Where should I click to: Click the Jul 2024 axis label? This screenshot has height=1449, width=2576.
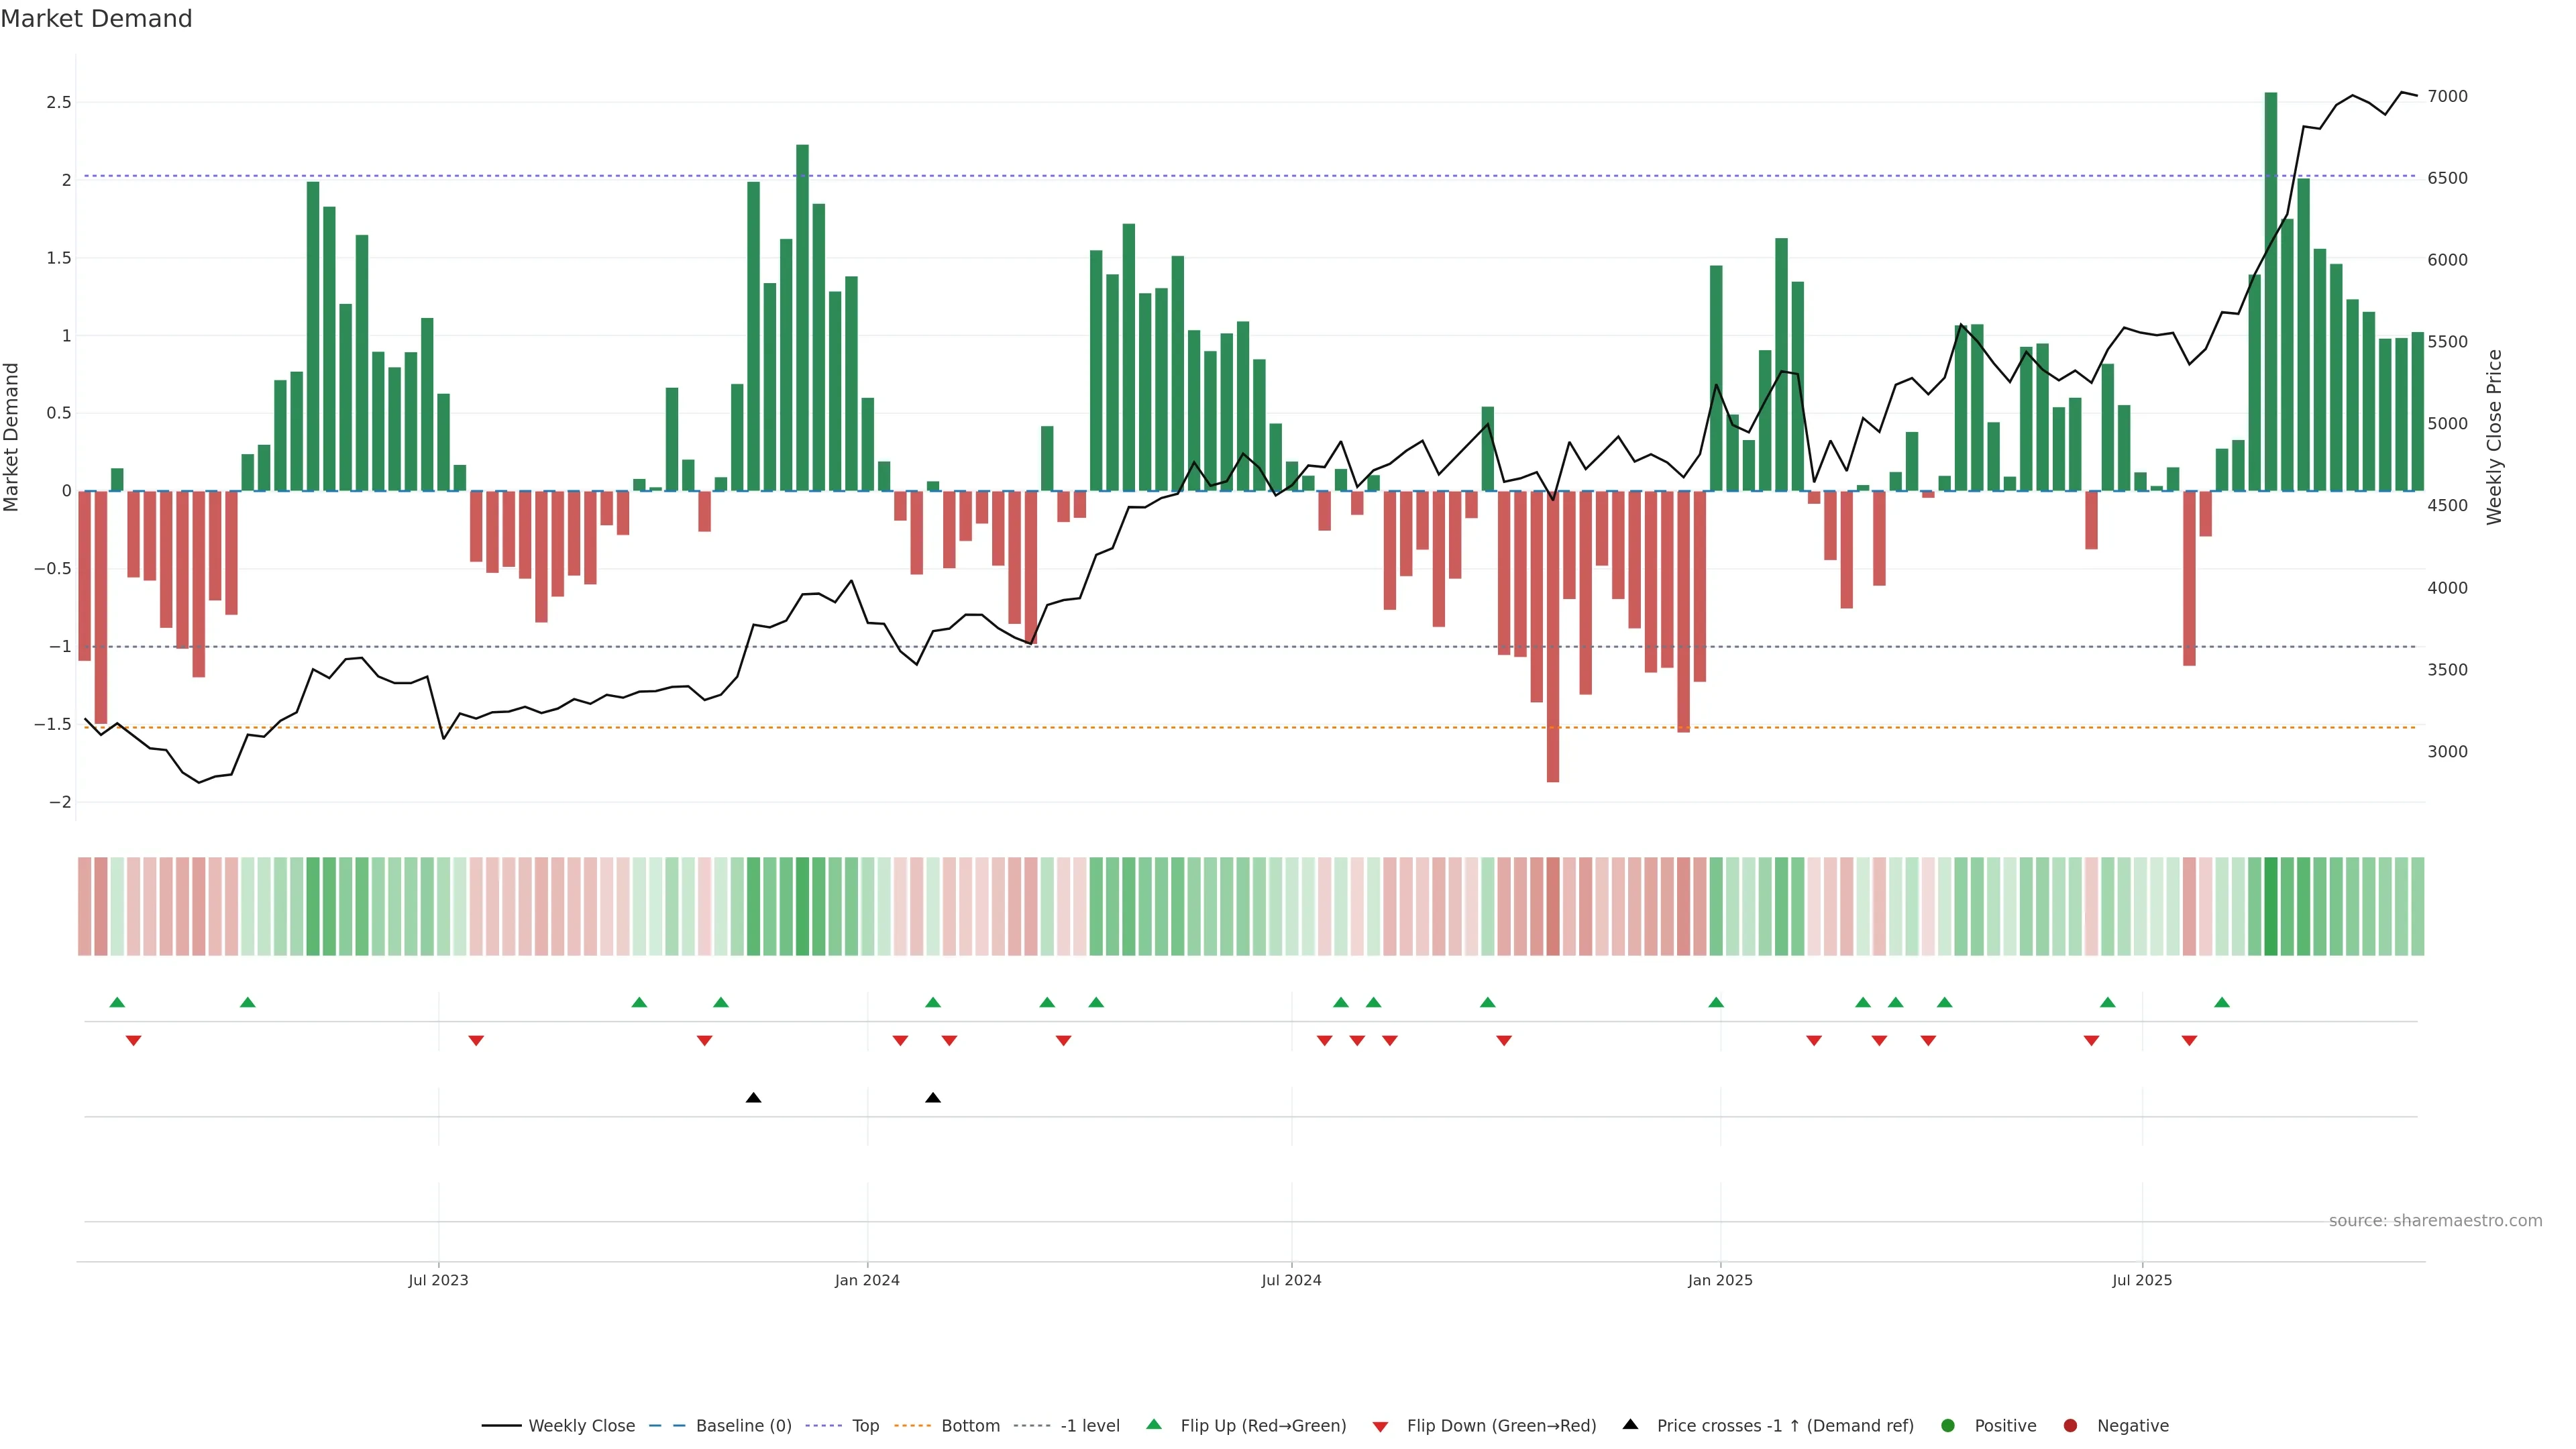coord(1291,1280)
